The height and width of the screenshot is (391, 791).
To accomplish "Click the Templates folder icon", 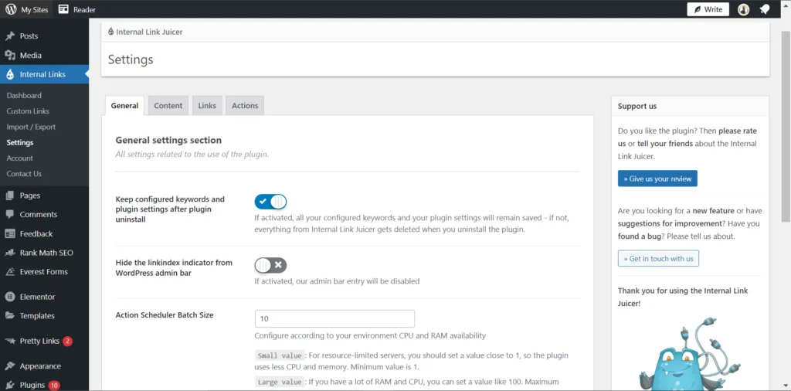I will [x=10, y=316].
